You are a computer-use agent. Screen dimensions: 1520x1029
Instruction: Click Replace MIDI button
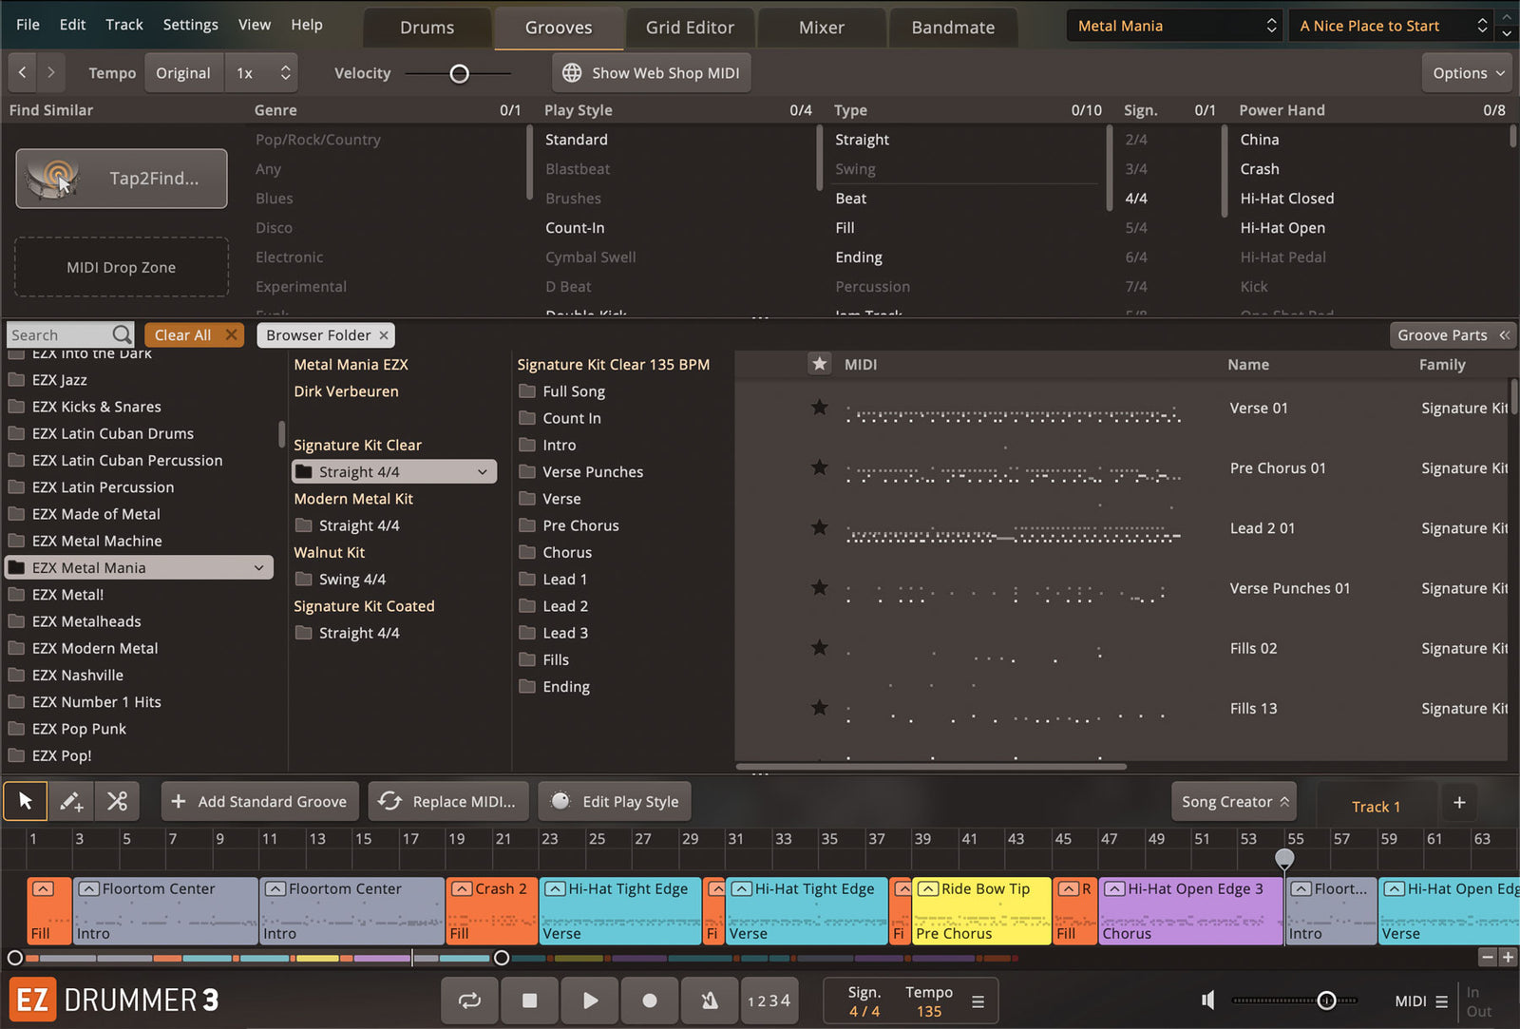(x=447, y=802)
